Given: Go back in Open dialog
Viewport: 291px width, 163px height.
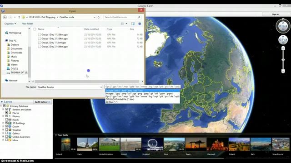Looking at the screenshot, I should [x=5, y=17].
